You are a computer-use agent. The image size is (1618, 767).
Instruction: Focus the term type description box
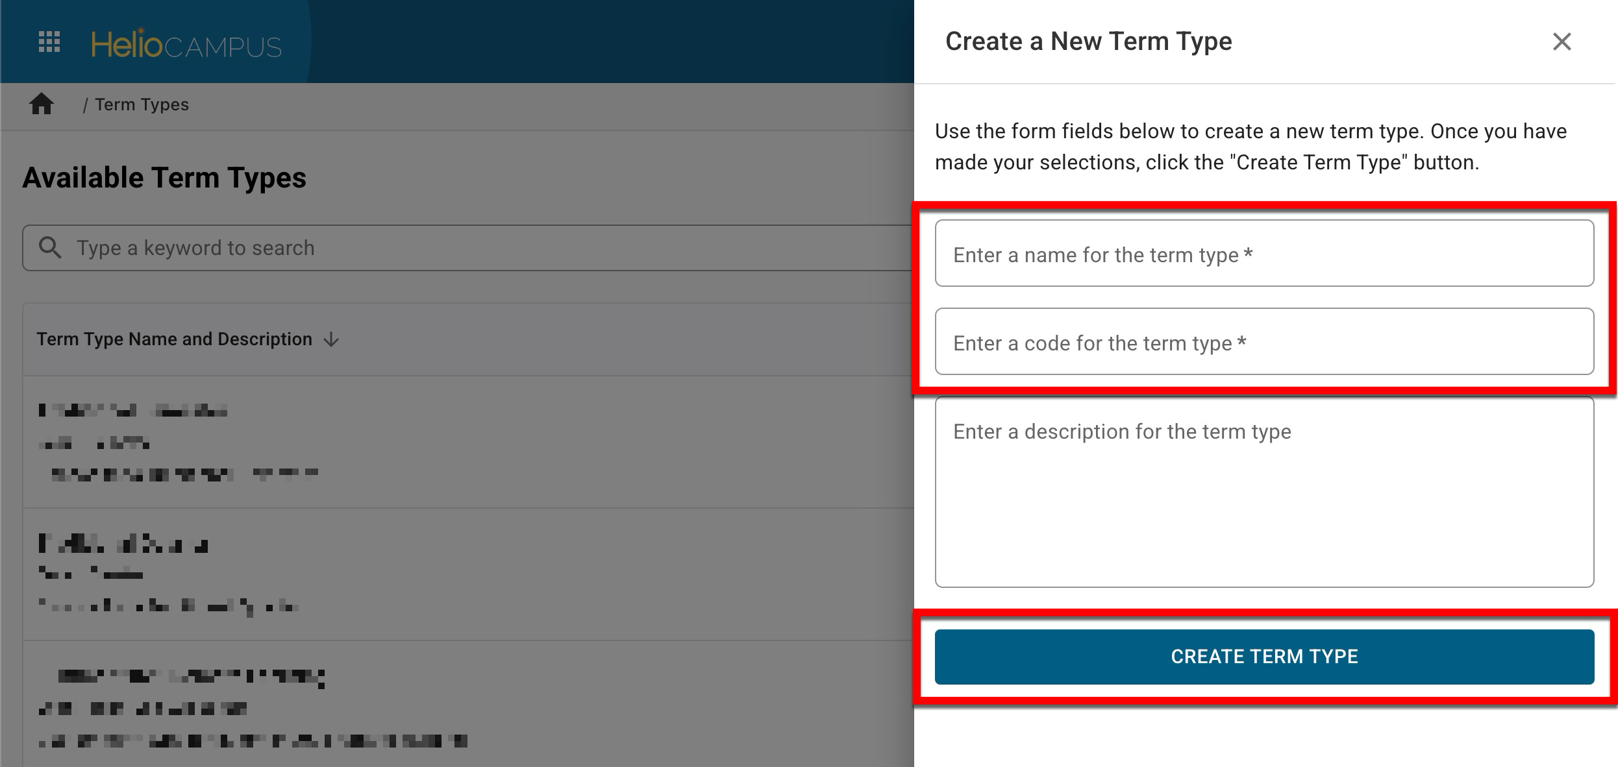1263,491
